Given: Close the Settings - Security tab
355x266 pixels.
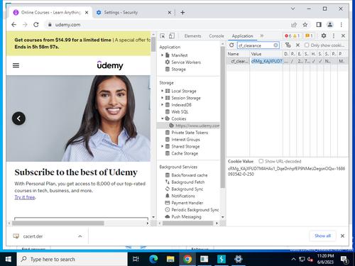Looking at the screenshot, I should point(170,13).
